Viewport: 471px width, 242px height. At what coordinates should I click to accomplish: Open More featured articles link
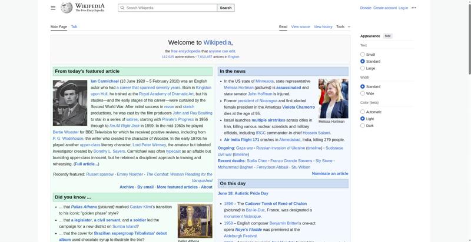pyautogui.click(x=177, y=187)
